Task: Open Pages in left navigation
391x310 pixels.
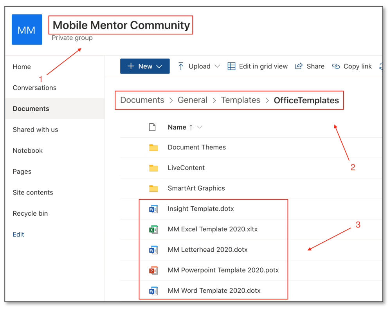Action: point(22,171)
